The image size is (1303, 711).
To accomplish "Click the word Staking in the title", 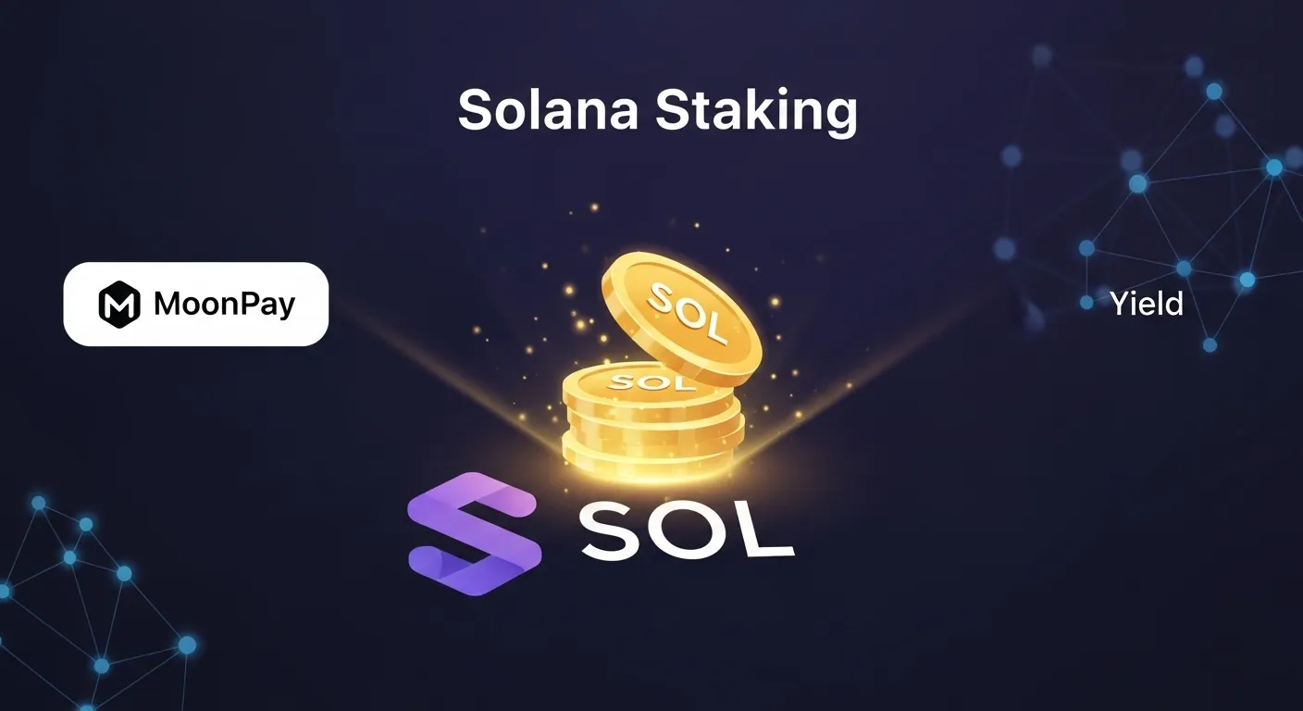I will [756, 112].
